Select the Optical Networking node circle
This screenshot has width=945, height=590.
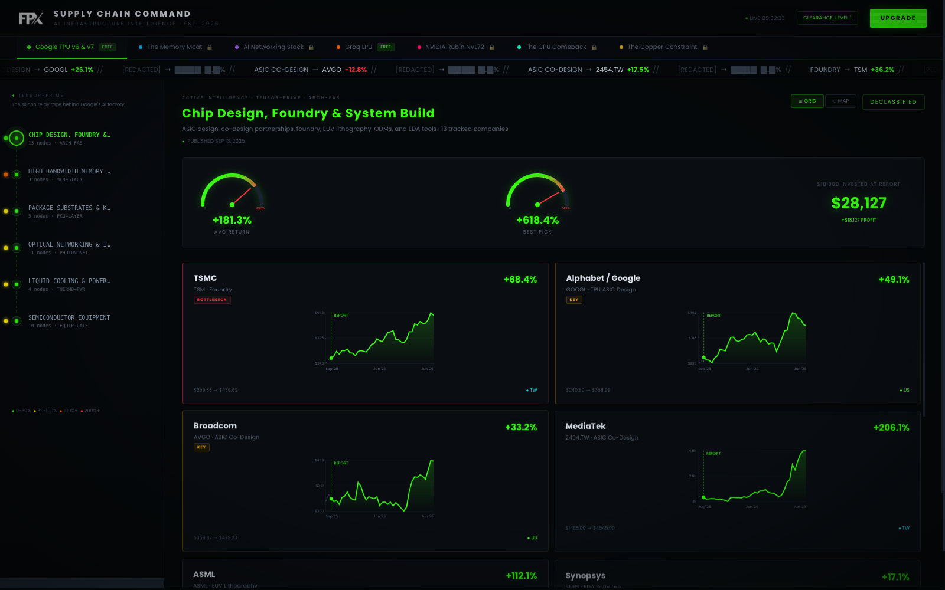coord(17,248)
